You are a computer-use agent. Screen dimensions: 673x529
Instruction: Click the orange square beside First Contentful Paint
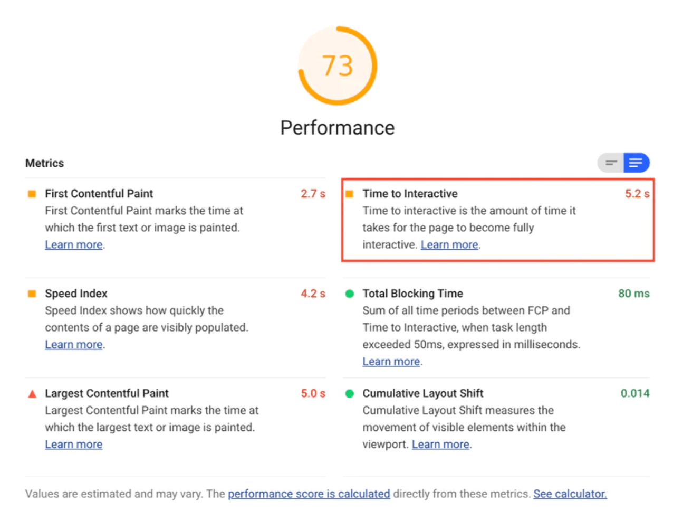click(32, 194)
